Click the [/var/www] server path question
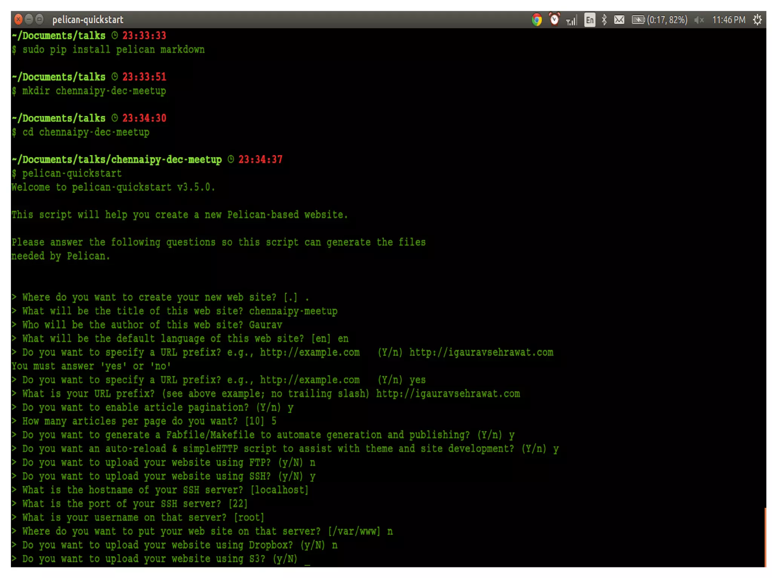The width and height of the screenshot is (772, 578). click(202, 531)
